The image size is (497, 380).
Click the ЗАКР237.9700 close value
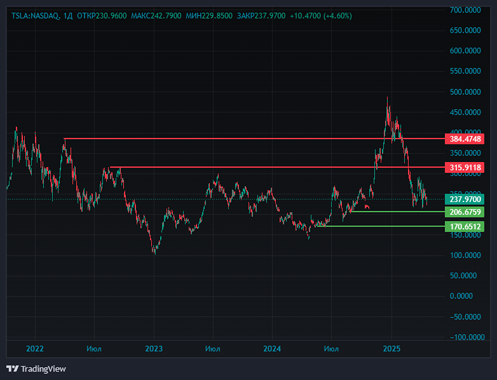[261, 16]
